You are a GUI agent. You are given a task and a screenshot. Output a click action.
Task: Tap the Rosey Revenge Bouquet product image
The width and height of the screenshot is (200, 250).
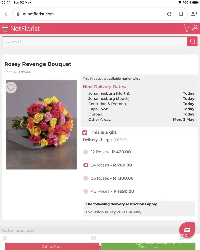(41, 125)
